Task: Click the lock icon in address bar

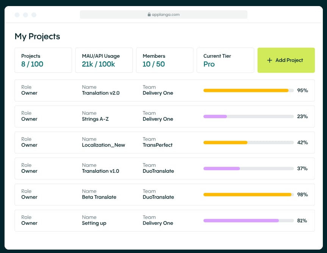Action: pos(149,15)
